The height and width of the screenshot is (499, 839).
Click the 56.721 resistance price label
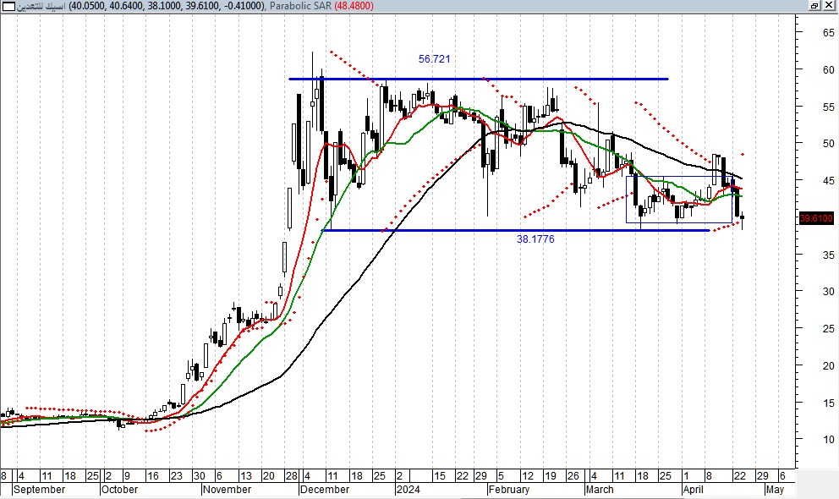pyautogui.click(x=435, y=60)
